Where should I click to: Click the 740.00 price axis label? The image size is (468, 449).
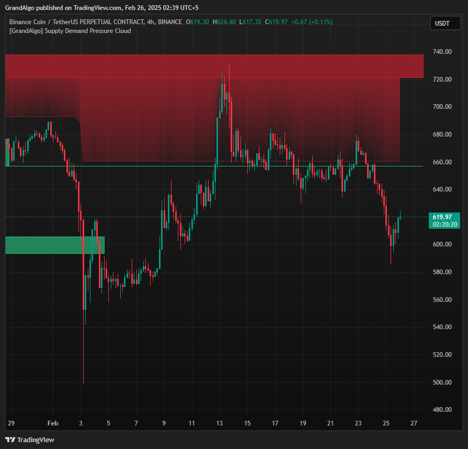[x=442, y=52]
